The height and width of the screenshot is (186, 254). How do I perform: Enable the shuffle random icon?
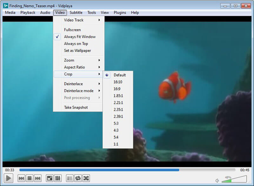pyautogui.click(x=86, y=178)
